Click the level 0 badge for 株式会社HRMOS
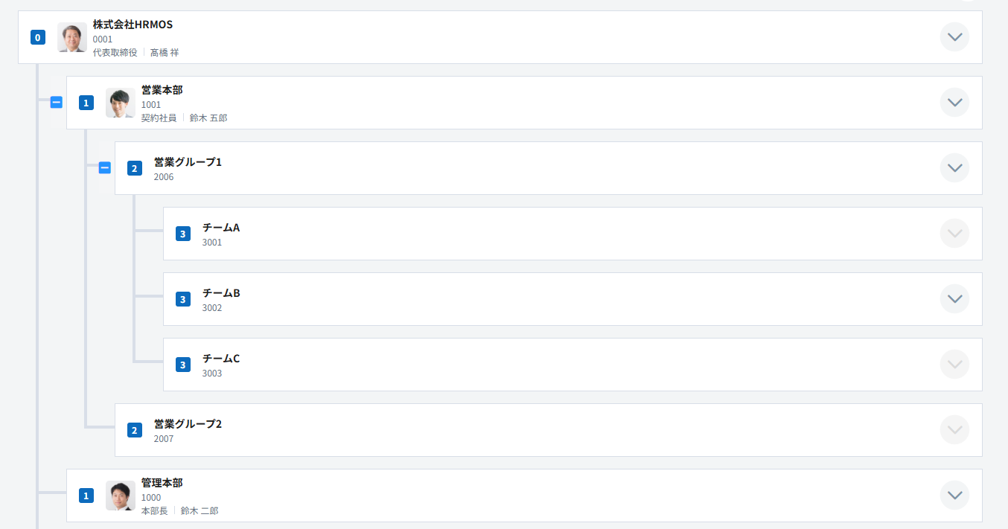Image resolution: width=1008 pixels, height=529 pixels. (x=38, y=37)
